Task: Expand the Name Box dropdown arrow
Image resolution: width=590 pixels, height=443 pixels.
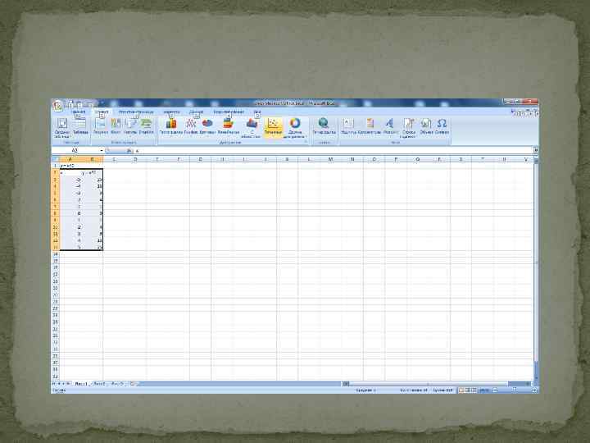Action: 102,151
